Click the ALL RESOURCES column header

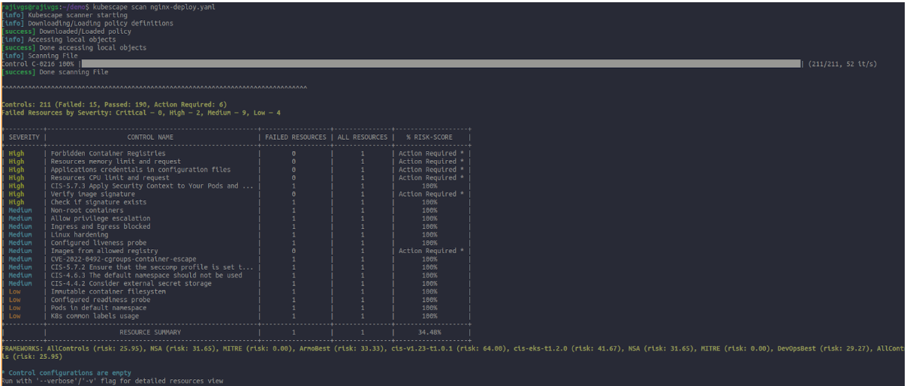point(363,137)
